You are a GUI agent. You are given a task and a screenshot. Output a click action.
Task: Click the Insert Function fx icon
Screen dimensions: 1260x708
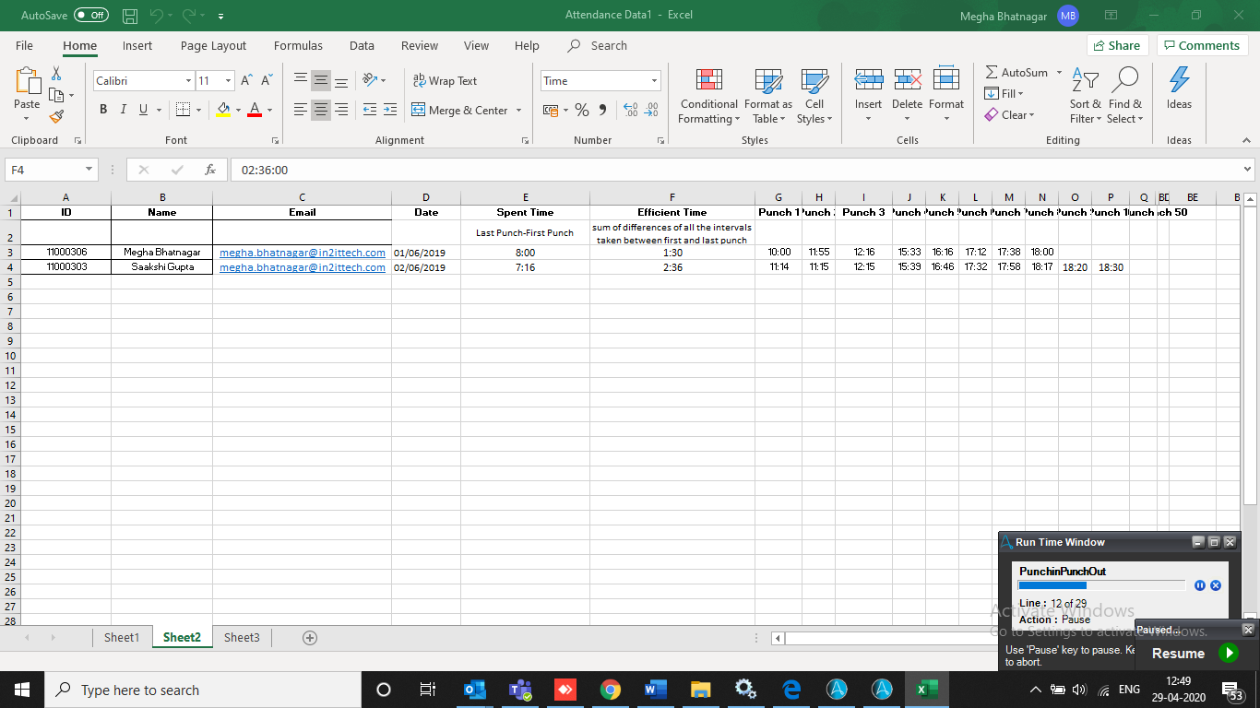tap(210, 170)
